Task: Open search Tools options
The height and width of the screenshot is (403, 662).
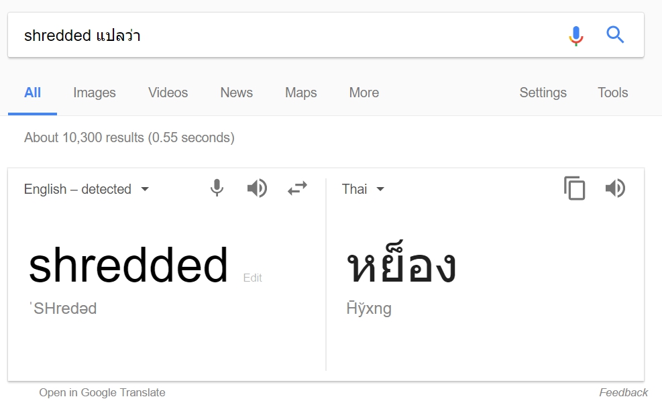Action: [612, 93]
